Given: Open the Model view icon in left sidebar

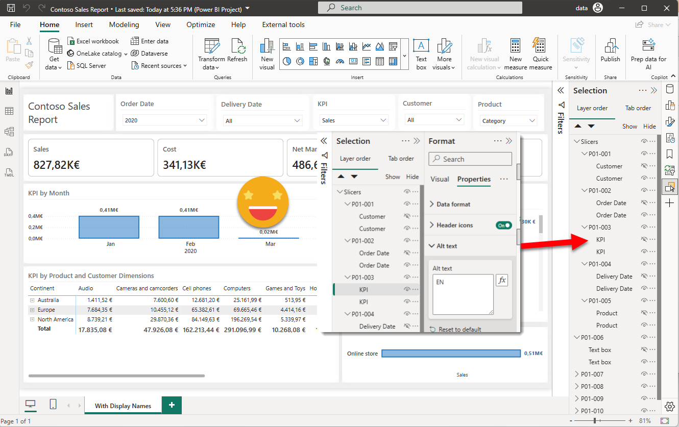Looking at the screenshot, I should (9, 132).
